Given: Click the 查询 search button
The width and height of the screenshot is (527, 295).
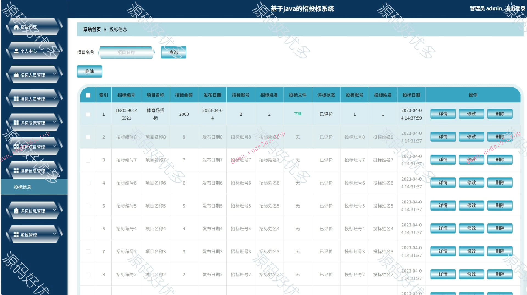Looking at the screenshot, I should (x=173, y=52).
